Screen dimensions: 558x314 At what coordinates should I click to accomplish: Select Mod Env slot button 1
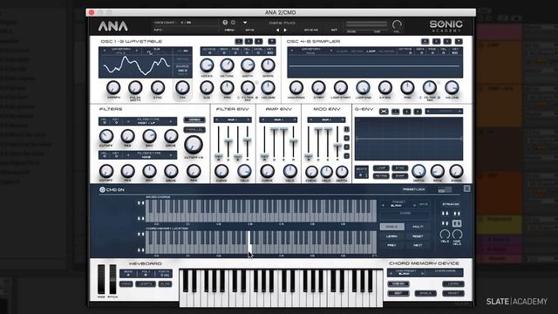click(x=347, y=129)
